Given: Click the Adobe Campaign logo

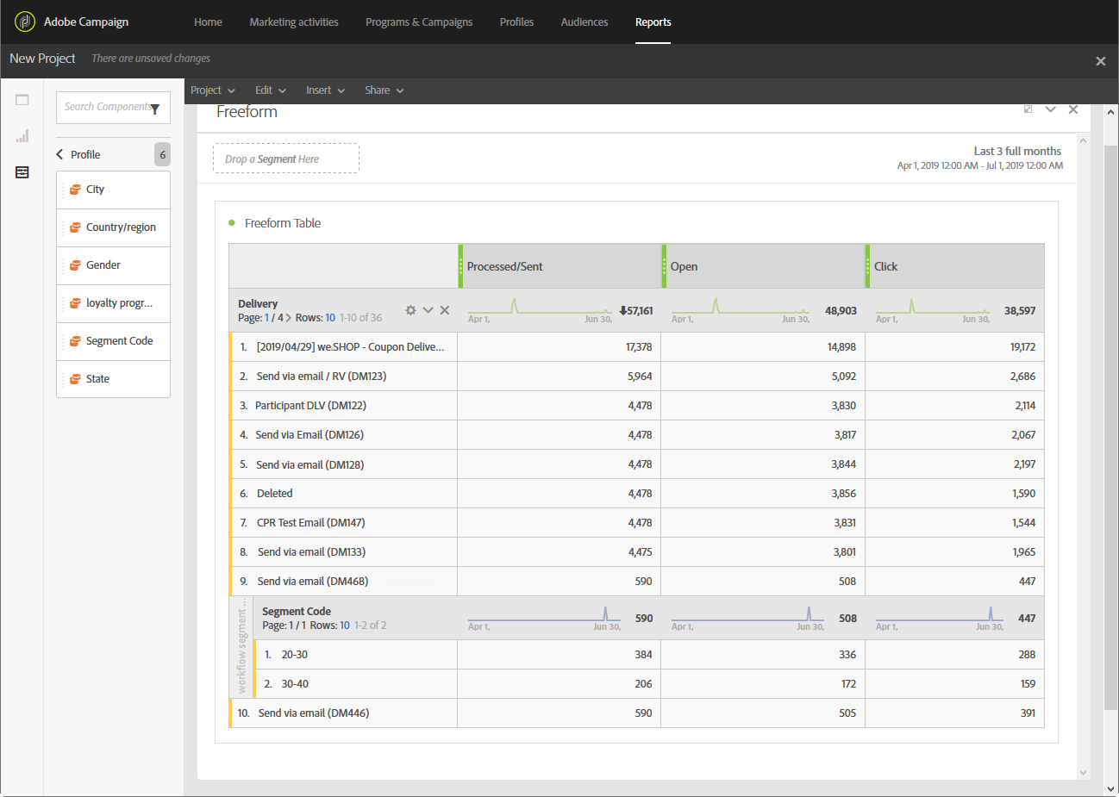Looking at the screenshot, I should [x=25, y=22].
